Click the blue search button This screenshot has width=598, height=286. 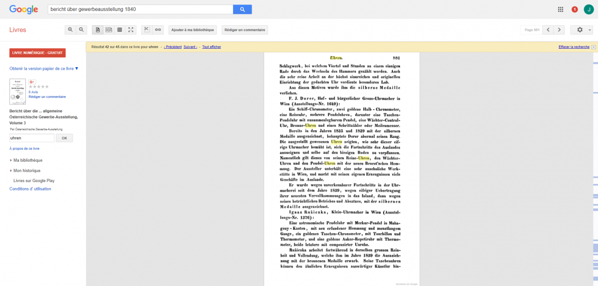pos(242,9)
